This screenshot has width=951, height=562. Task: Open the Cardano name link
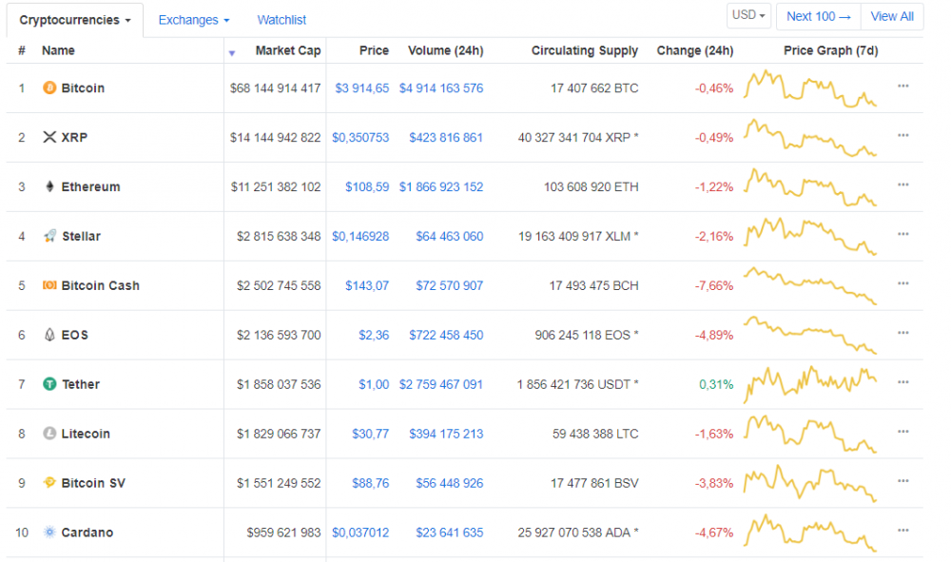pos(87,533)
